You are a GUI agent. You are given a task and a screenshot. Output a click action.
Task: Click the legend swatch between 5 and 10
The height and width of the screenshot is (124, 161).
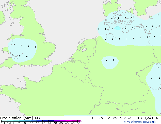pos(28,121)
